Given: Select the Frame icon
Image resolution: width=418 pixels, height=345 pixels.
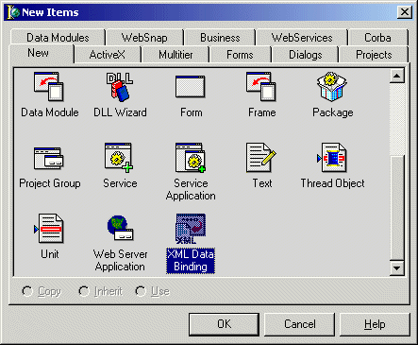Looking at the screenshot, I should (261, 86).
